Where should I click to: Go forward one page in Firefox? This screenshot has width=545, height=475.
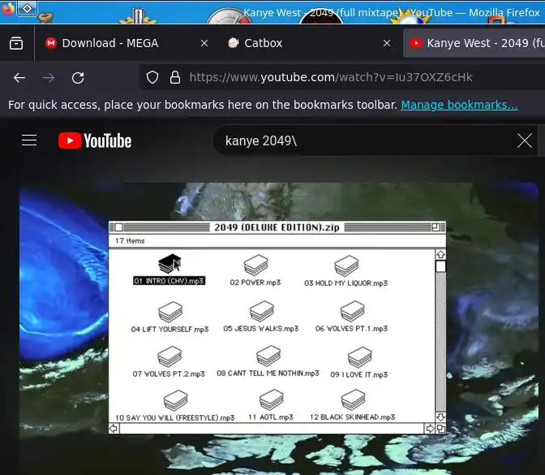click(x=49, y=78)
